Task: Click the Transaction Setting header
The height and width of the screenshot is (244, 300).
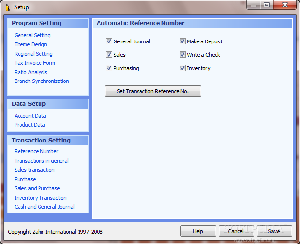Action: point(48,141)
